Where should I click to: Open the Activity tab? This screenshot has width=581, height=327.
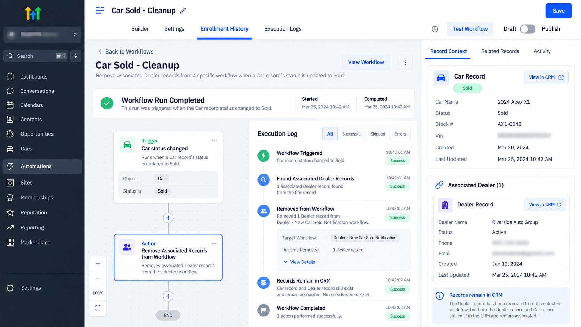542,51
